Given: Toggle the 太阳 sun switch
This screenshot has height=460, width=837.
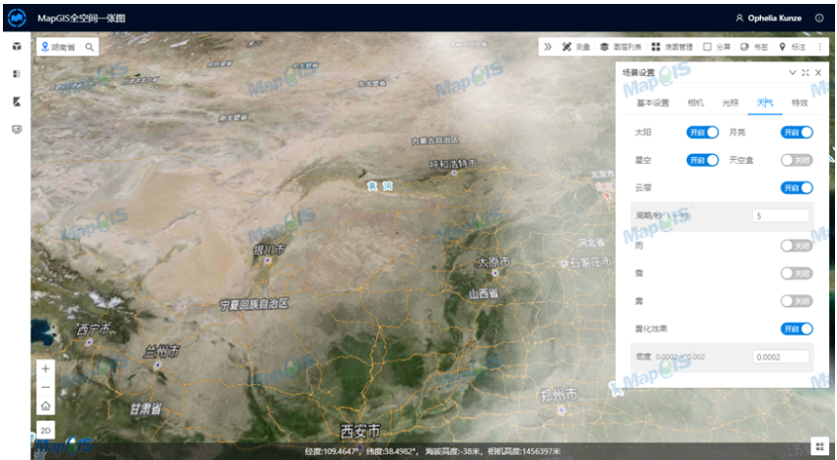Looking at the screenshot, I should pos(703,132).
